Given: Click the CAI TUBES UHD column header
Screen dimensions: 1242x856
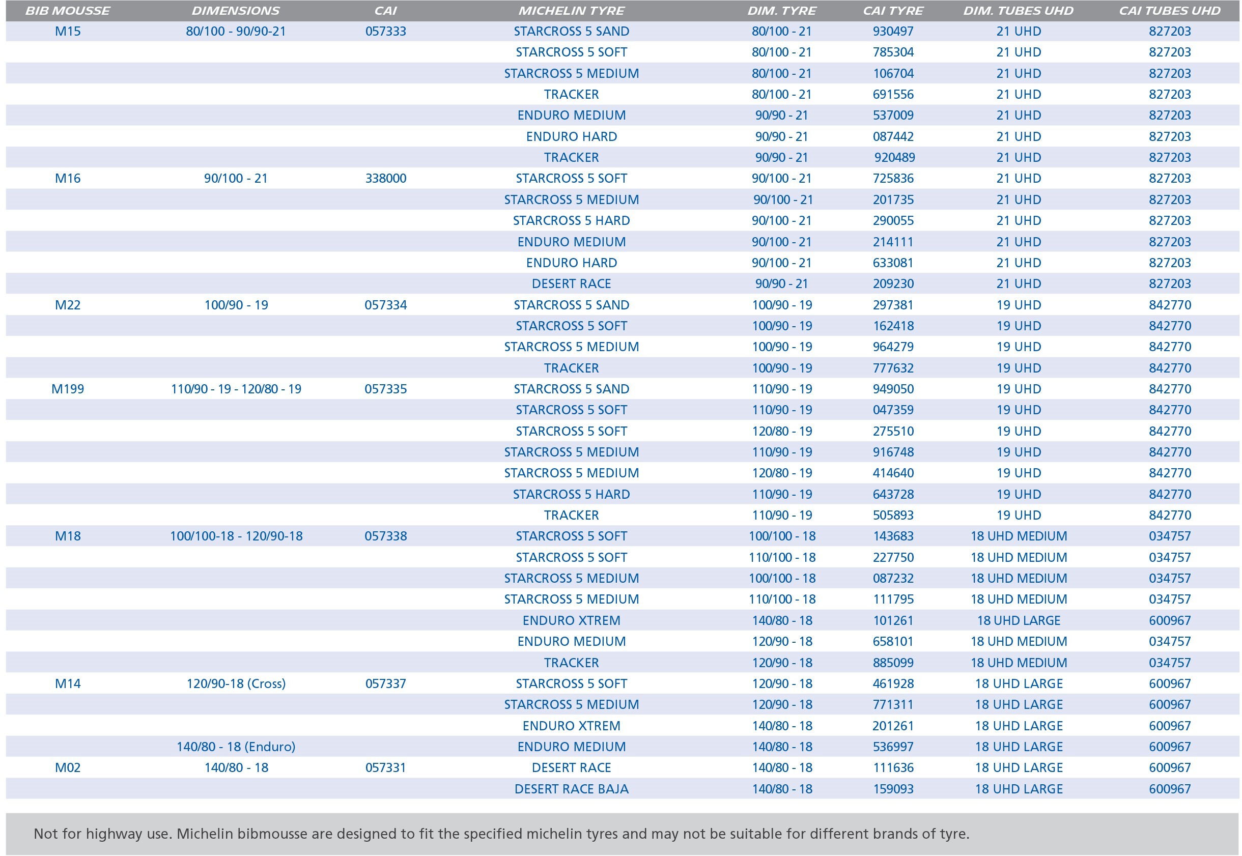Looking at the screenshot, I should point(1170,11).
